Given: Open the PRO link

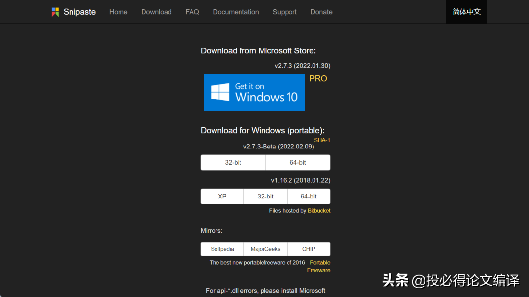Looking at the screenshot, I should (x=318, y=78).
